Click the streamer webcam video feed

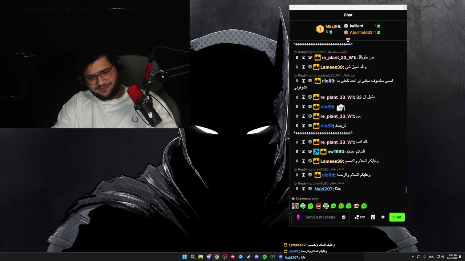(94, 64)
